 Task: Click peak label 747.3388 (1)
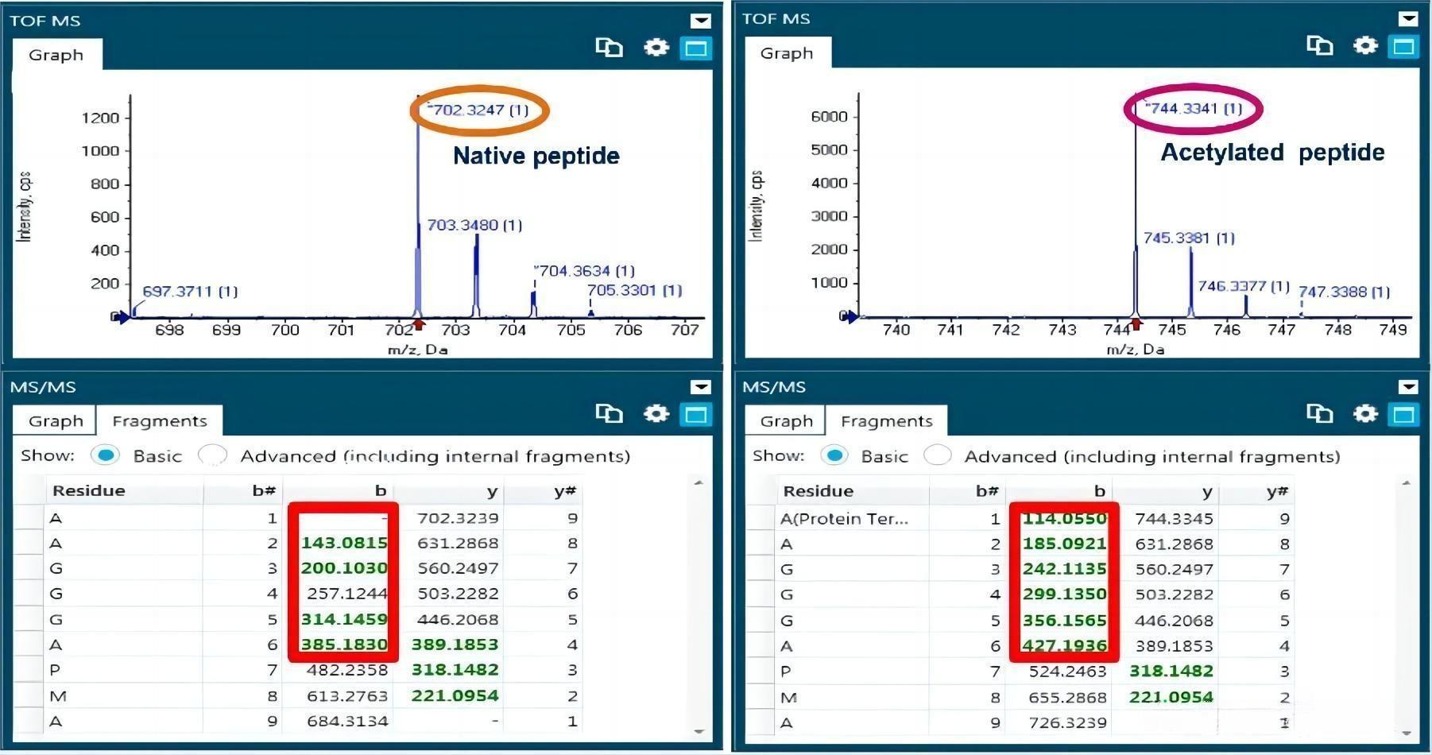(x=1345, y=292)
